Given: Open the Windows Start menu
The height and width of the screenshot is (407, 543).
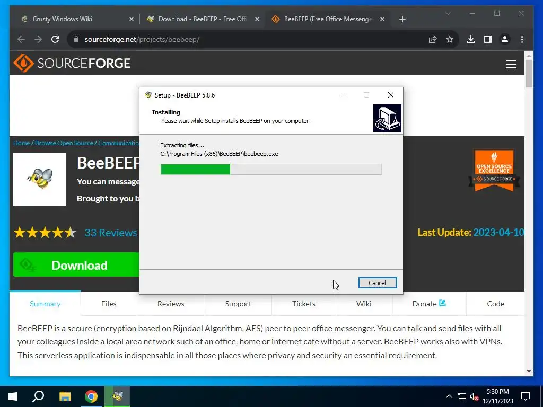Looking at the screenshot, I should click(13, 396).
